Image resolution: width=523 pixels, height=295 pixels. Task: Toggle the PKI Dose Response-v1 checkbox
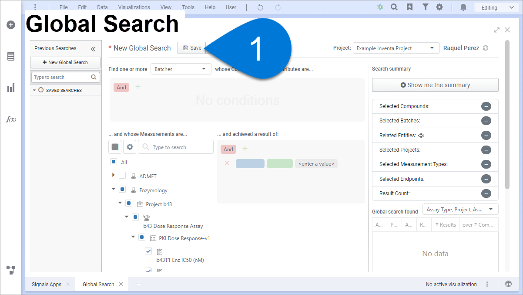[x=142, y=237]
